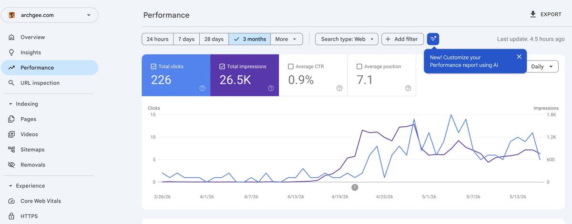
Task: Select the 28 days date range
Action: pos(214,39)
